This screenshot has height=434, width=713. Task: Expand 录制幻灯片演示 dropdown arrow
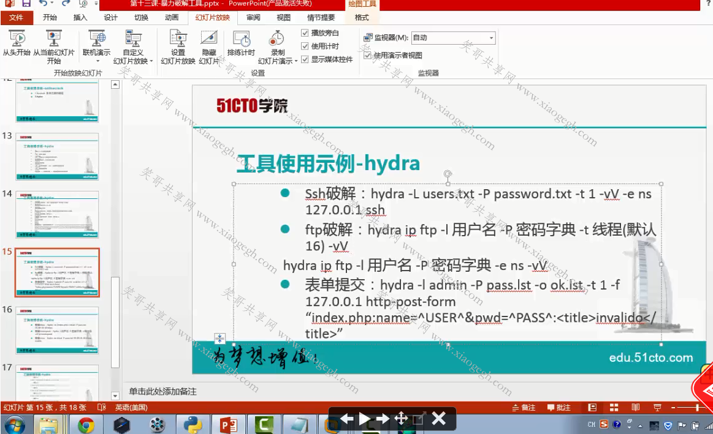tap(296, 61)
